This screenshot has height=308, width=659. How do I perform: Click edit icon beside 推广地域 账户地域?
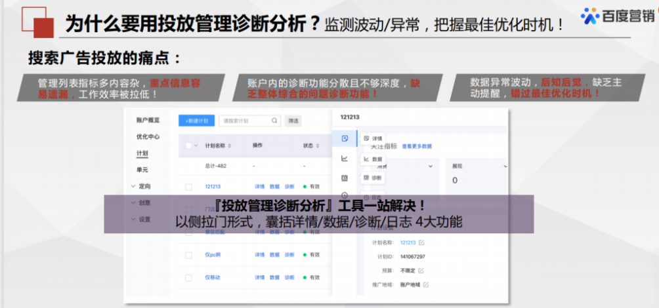coord(426,284)
